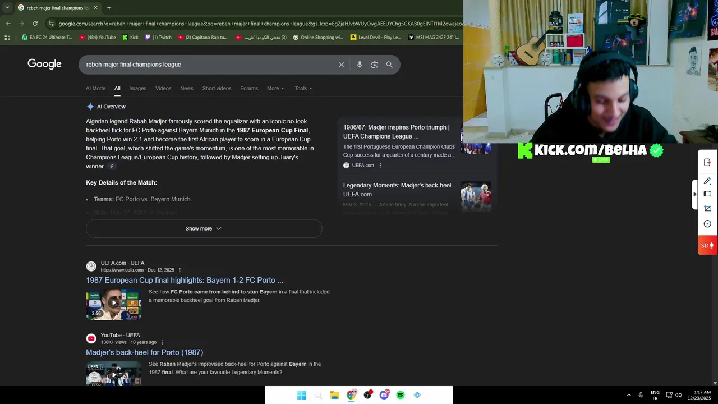Close the 'rebeh majer final' tab
The image size is (718, 404).
[95, 8]
